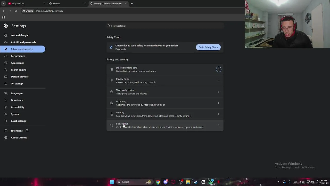This screenshot has width=330, height=186.
Task: Go back using the back arrow
Action: coord(4,11)
